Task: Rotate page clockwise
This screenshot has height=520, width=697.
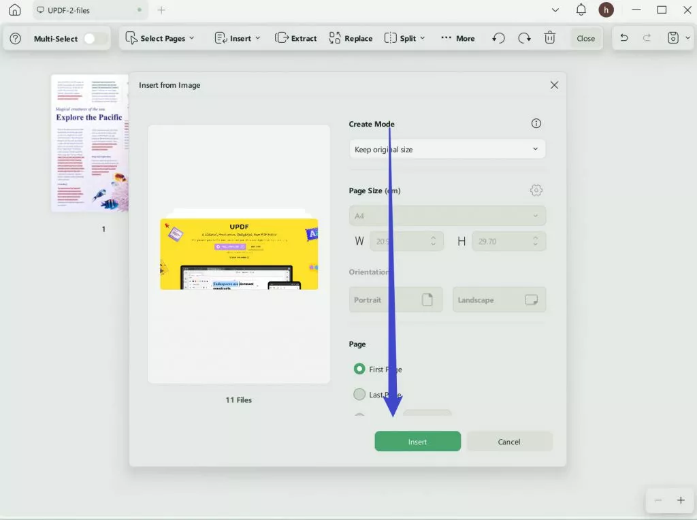Action: [525, 38]
